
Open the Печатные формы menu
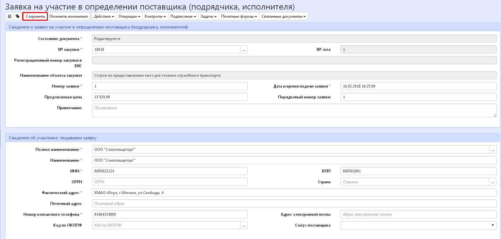coord(239,16)
